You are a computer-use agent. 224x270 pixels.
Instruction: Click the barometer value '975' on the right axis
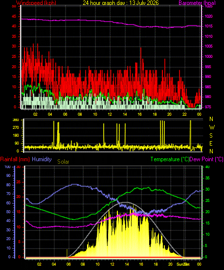pyautogui.click(x=208, y=107)
